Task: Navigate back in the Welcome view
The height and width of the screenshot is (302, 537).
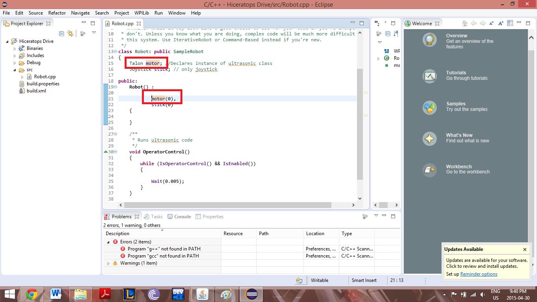Action: [x=474, y=23]
